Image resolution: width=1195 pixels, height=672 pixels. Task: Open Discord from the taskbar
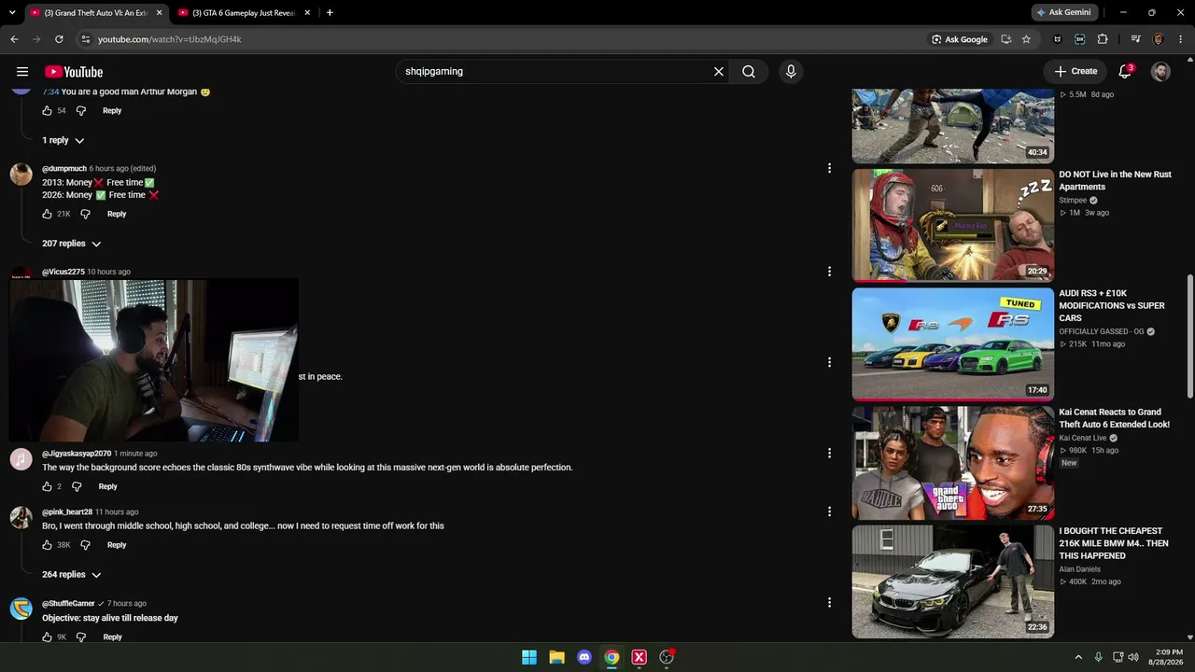(584, 657)
